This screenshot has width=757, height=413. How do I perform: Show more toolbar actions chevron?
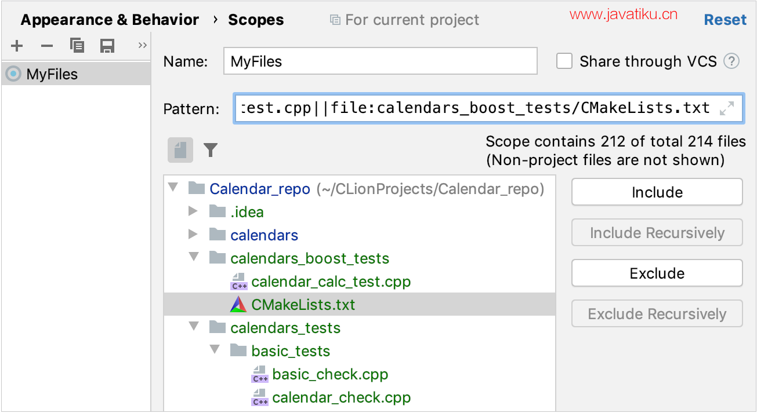tap(143, 45)
